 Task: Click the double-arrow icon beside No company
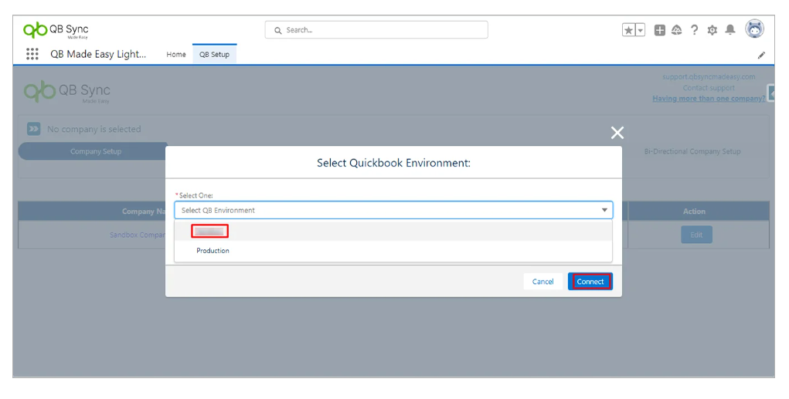coord(34,129)
